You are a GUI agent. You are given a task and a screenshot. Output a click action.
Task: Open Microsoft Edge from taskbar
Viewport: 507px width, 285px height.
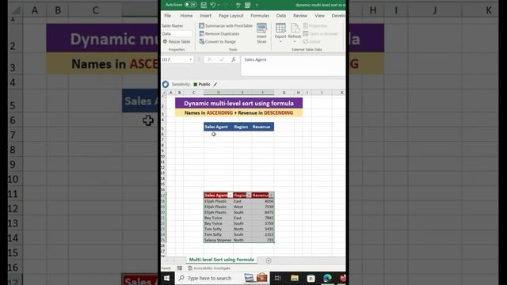click(x=327, y=278)
